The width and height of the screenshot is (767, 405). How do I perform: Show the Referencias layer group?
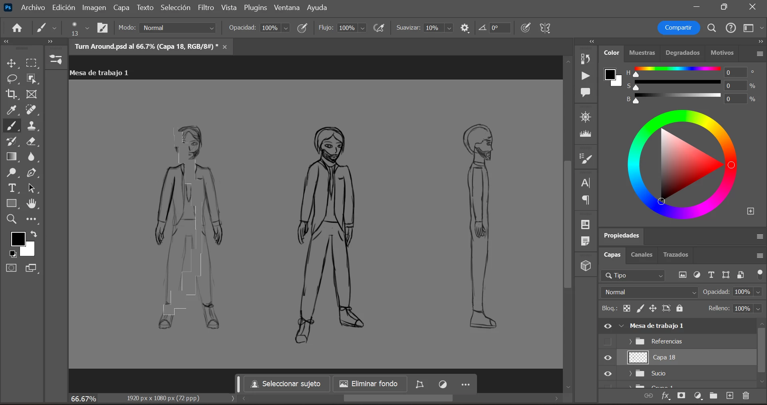click(608, 342)
